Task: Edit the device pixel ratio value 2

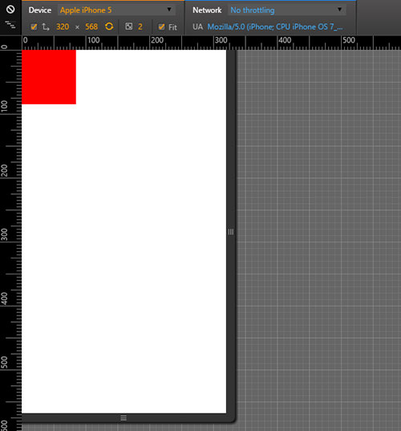Action: (140, 26)
